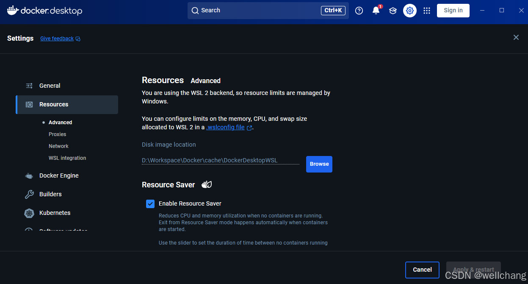Screen dimensions: 528x284
Task: Click the external link icon beside .wslconfig file
Action: pos(249,128)
